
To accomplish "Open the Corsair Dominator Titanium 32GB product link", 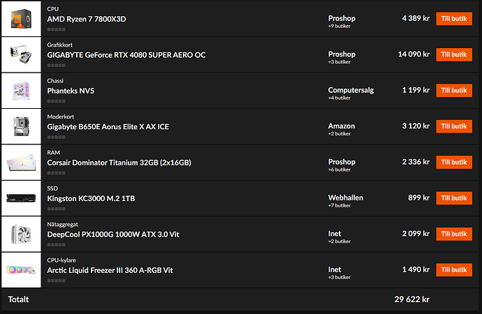I will point(119,163).
